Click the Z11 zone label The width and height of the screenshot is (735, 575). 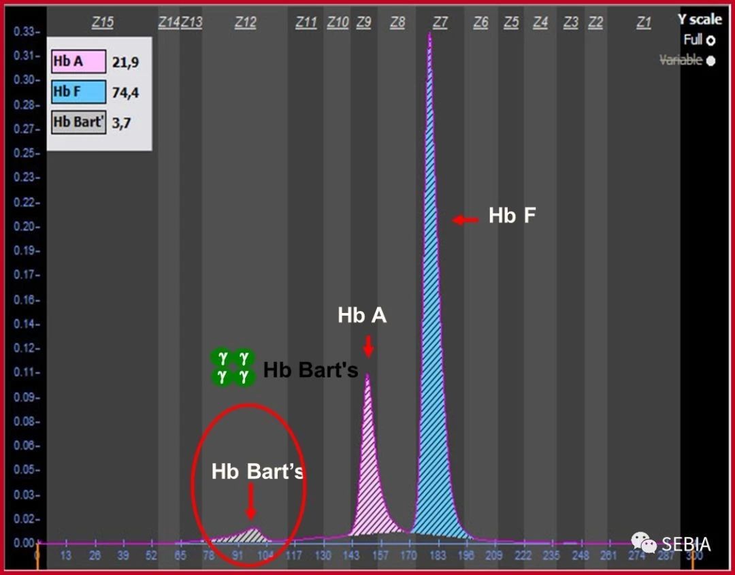click(306, 22)
